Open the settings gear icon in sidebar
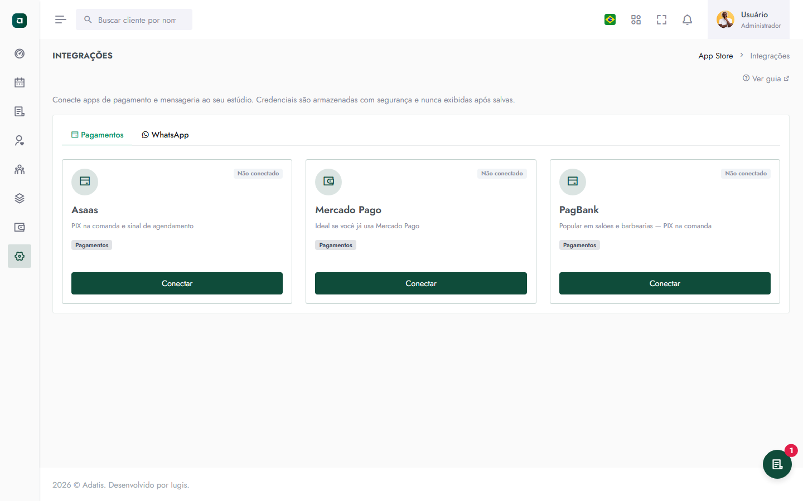This screenshot has width=803, height=501. [x=20, y=256]
